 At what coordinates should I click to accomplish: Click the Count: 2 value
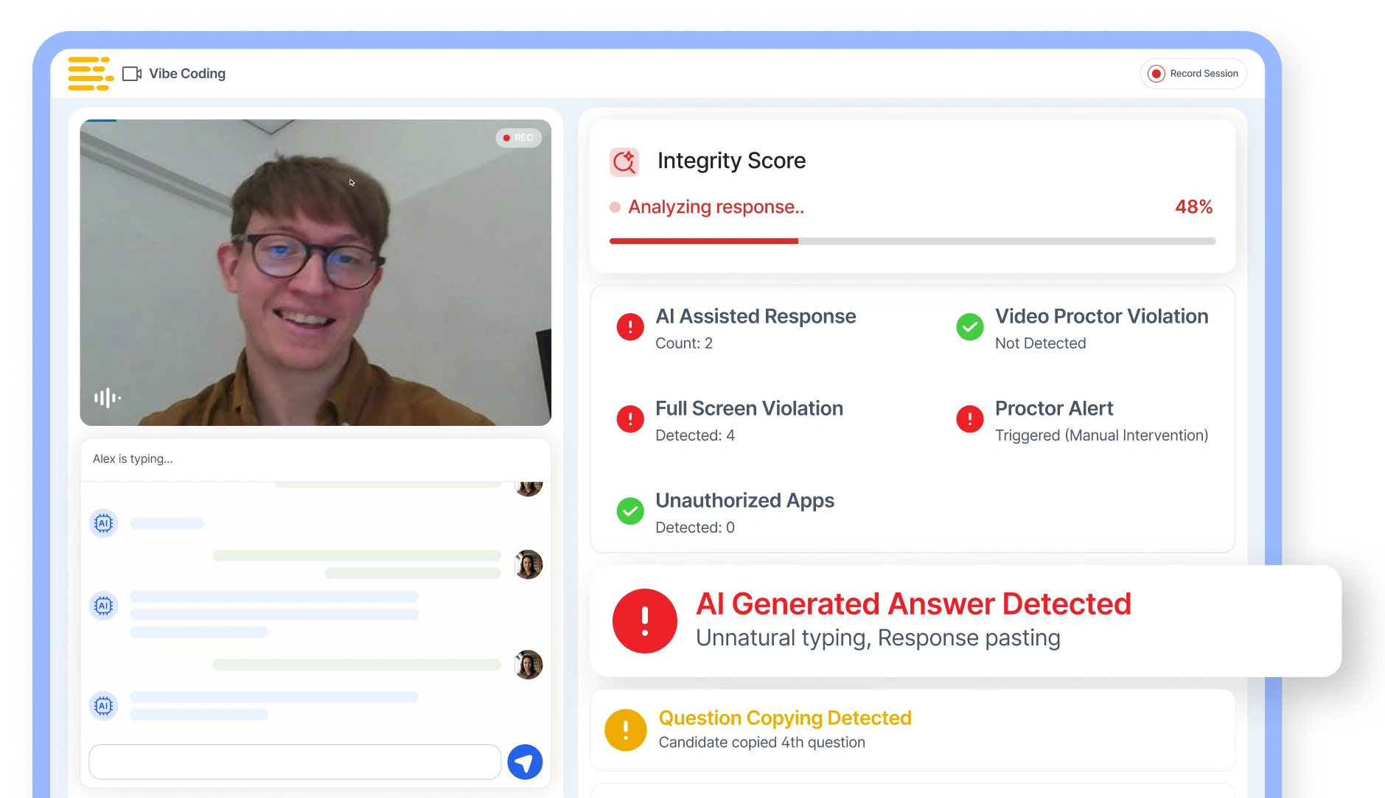pos(684,343)
